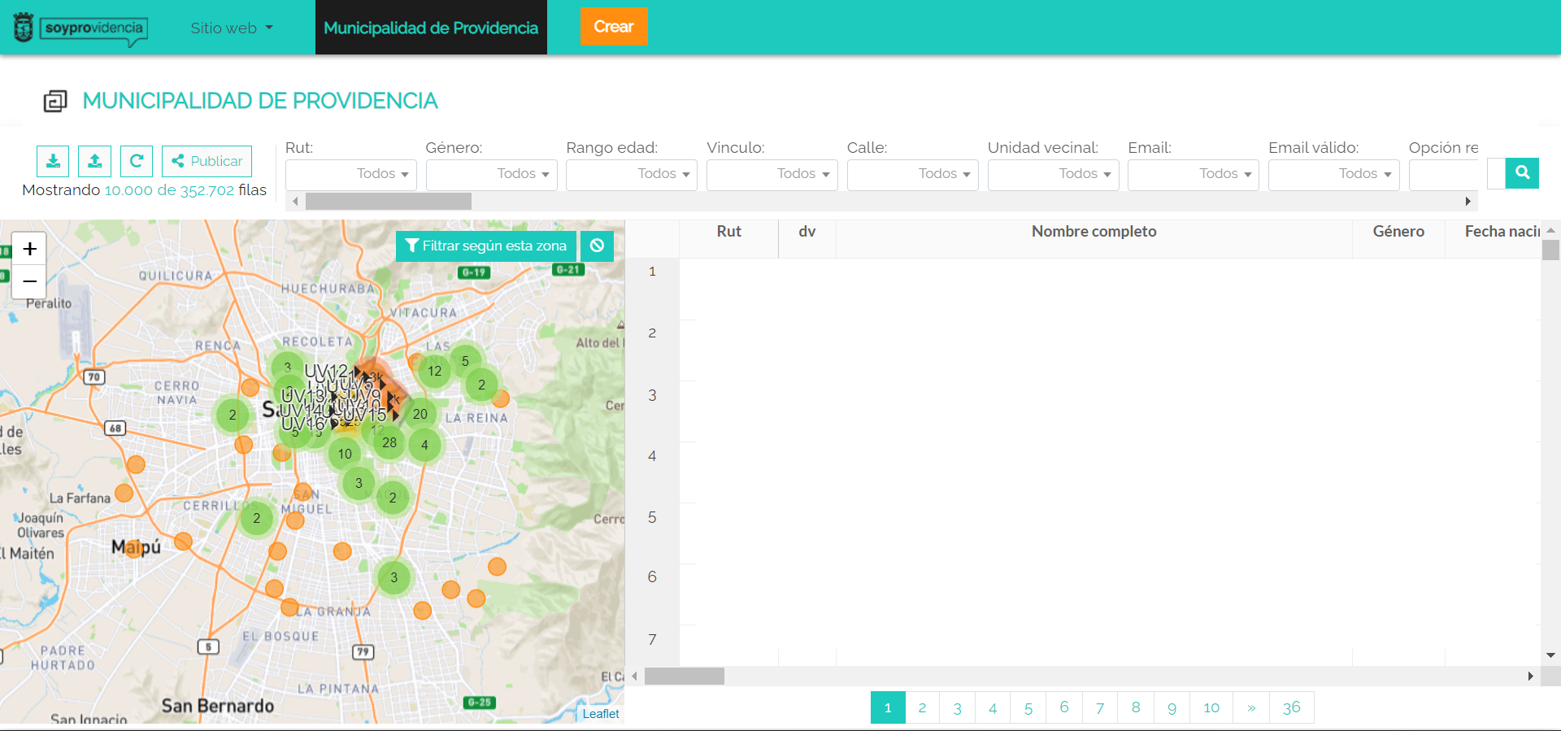Click the soyprovidencia logo

81,28
